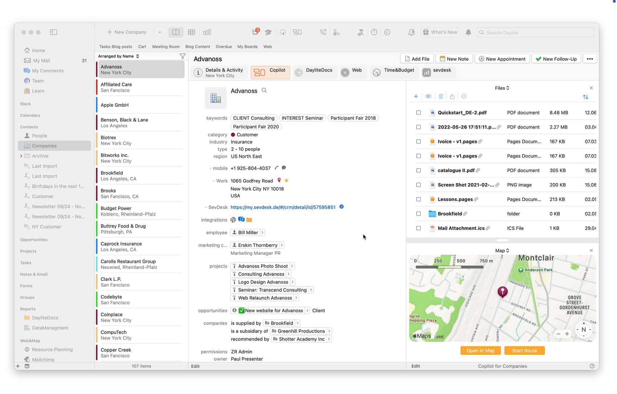Click the New Appointment button
Viewport: 617px width, 394px height.
(502, 59)
